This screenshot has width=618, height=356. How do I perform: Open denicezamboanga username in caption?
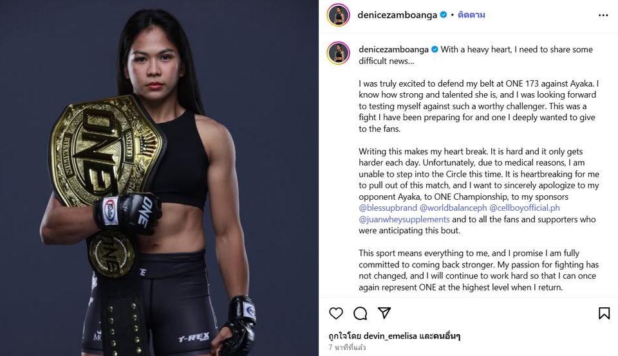coord(393,49)
